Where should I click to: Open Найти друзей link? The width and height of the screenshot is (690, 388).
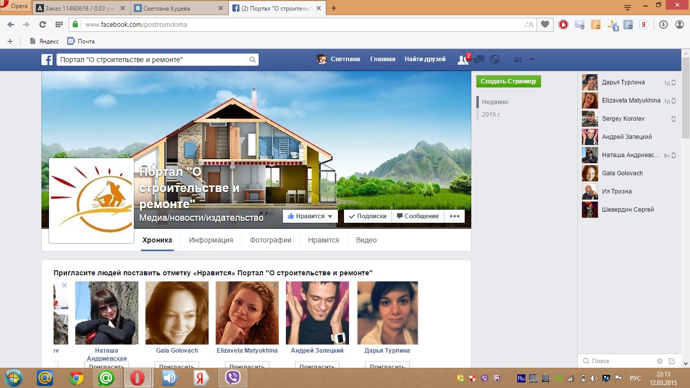[425, 59]
